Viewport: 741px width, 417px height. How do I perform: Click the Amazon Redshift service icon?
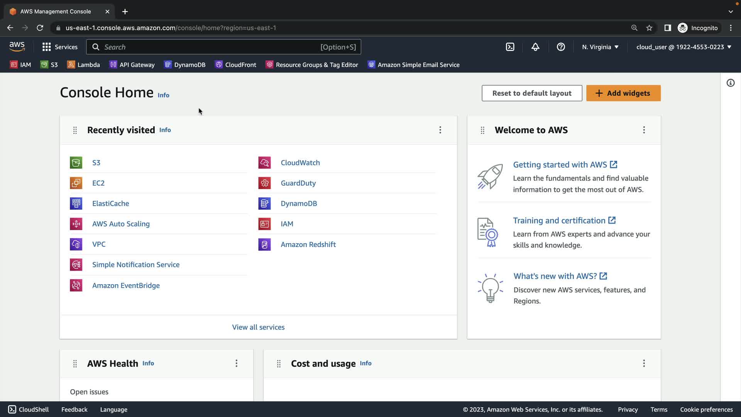[264, 244]
